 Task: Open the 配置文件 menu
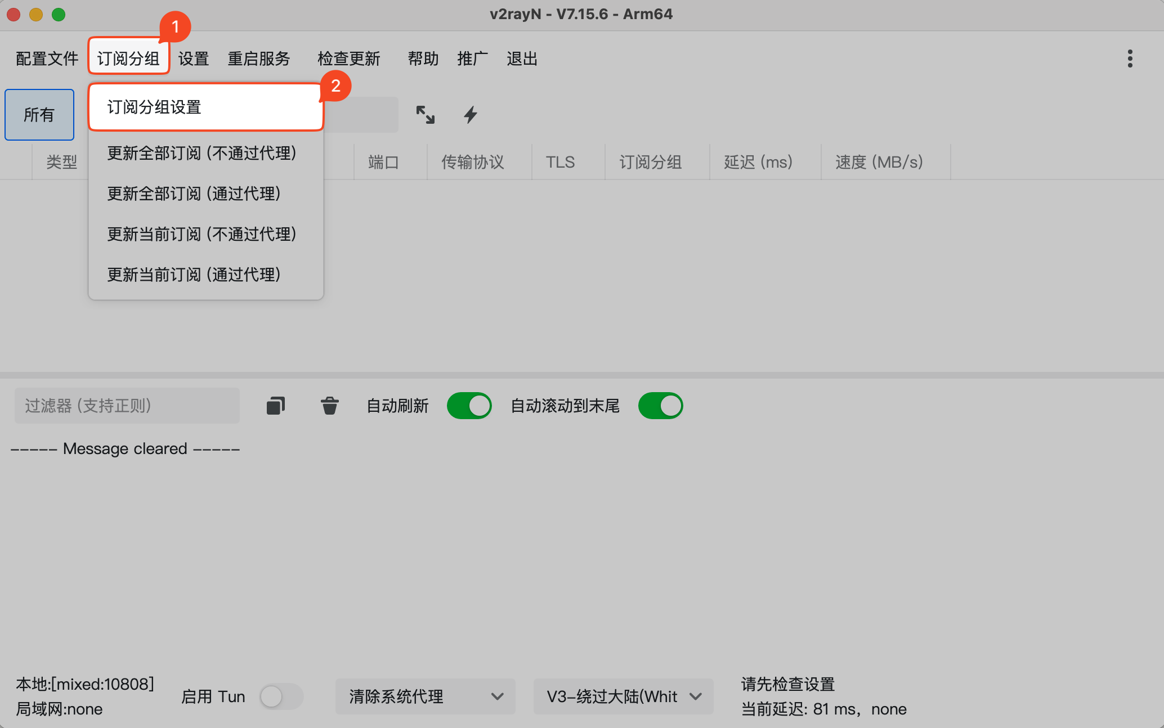tap(47, 59)
